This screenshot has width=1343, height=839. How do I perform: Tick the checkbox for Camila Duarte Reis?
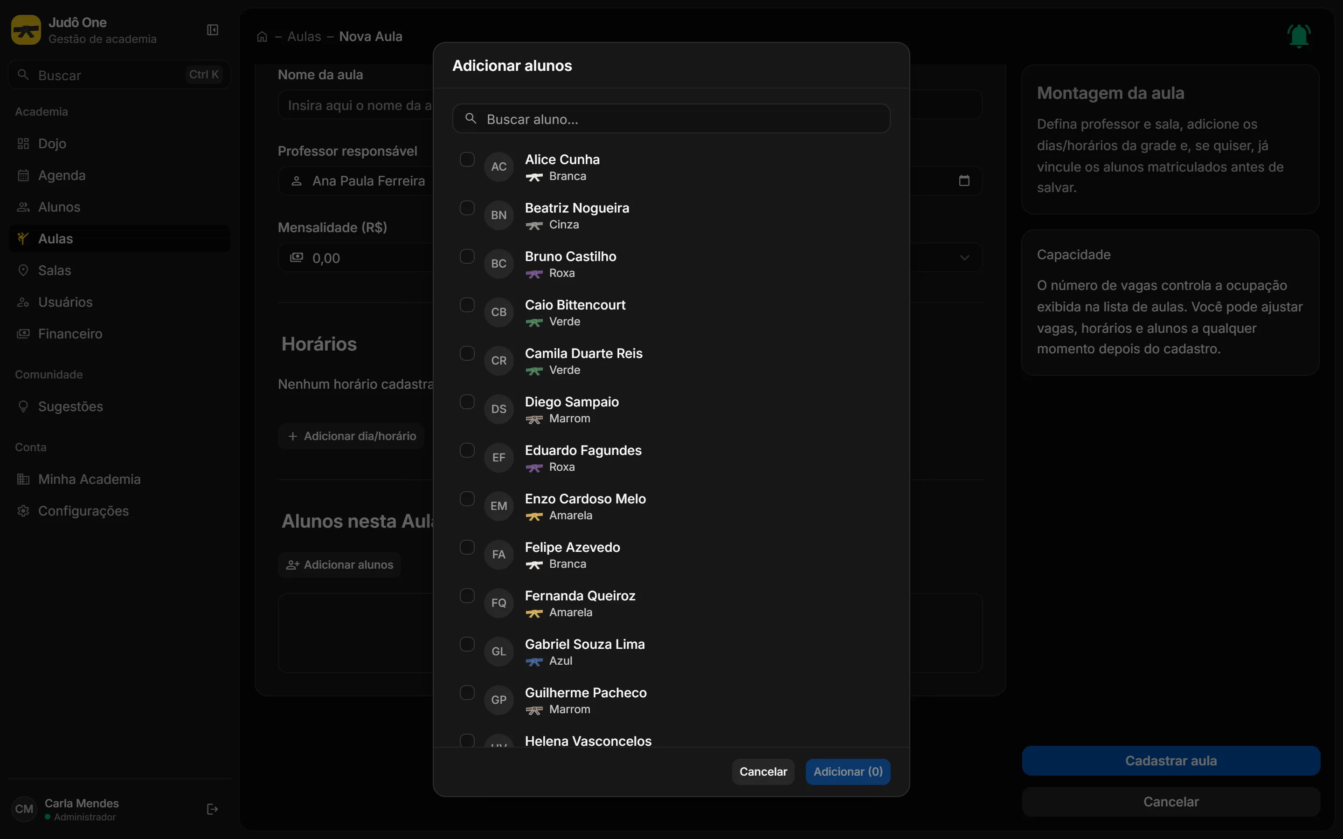point(467,353)
